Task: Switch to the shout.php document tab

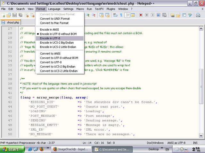Action: (x=11, y=22)
